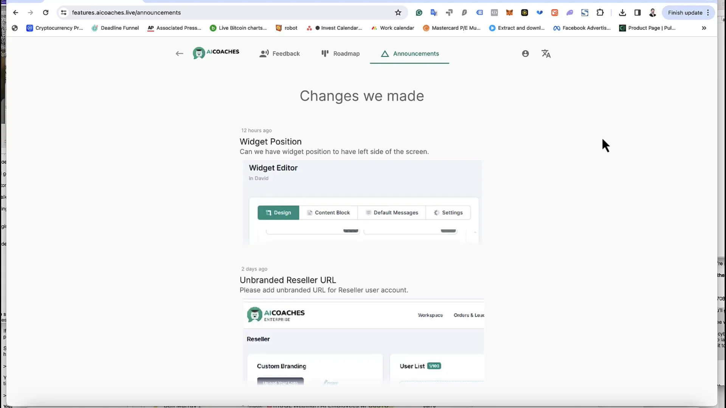
Task: Click the '12 hours ago' timestamp
Action: 256,130
